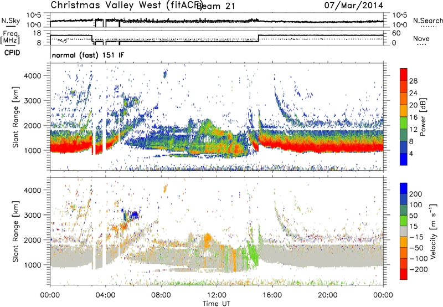The width and height of the screenshot is (443, 307).
Task: Click the '-50' velocity colorbar tick label
Action: click(416, 248)
